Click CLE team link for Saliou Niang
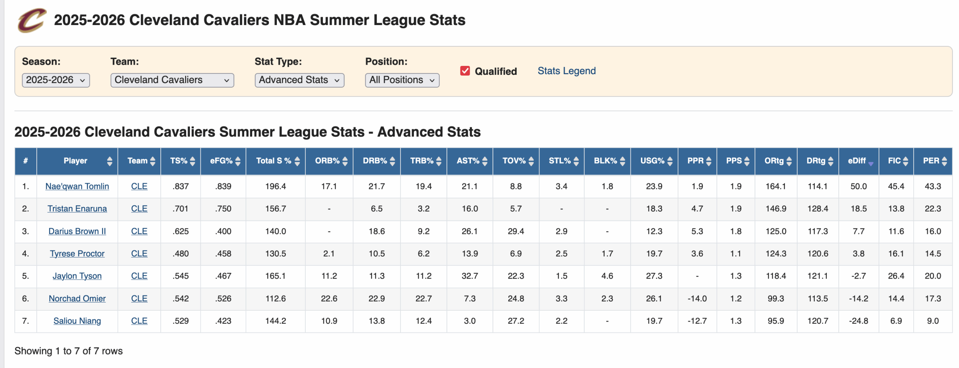Viewport: 959px width, 368px height. click(x=139, y=321)
